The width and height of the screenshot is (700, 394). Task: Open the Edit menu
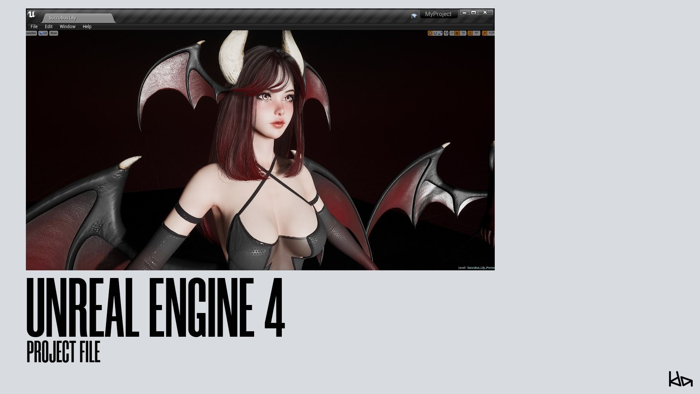point(48,27)
